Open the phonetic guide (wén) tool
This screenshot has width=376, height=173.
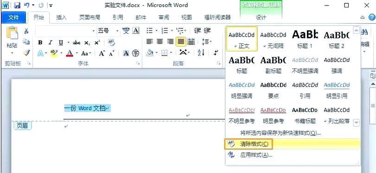click(x=126, y=31)
